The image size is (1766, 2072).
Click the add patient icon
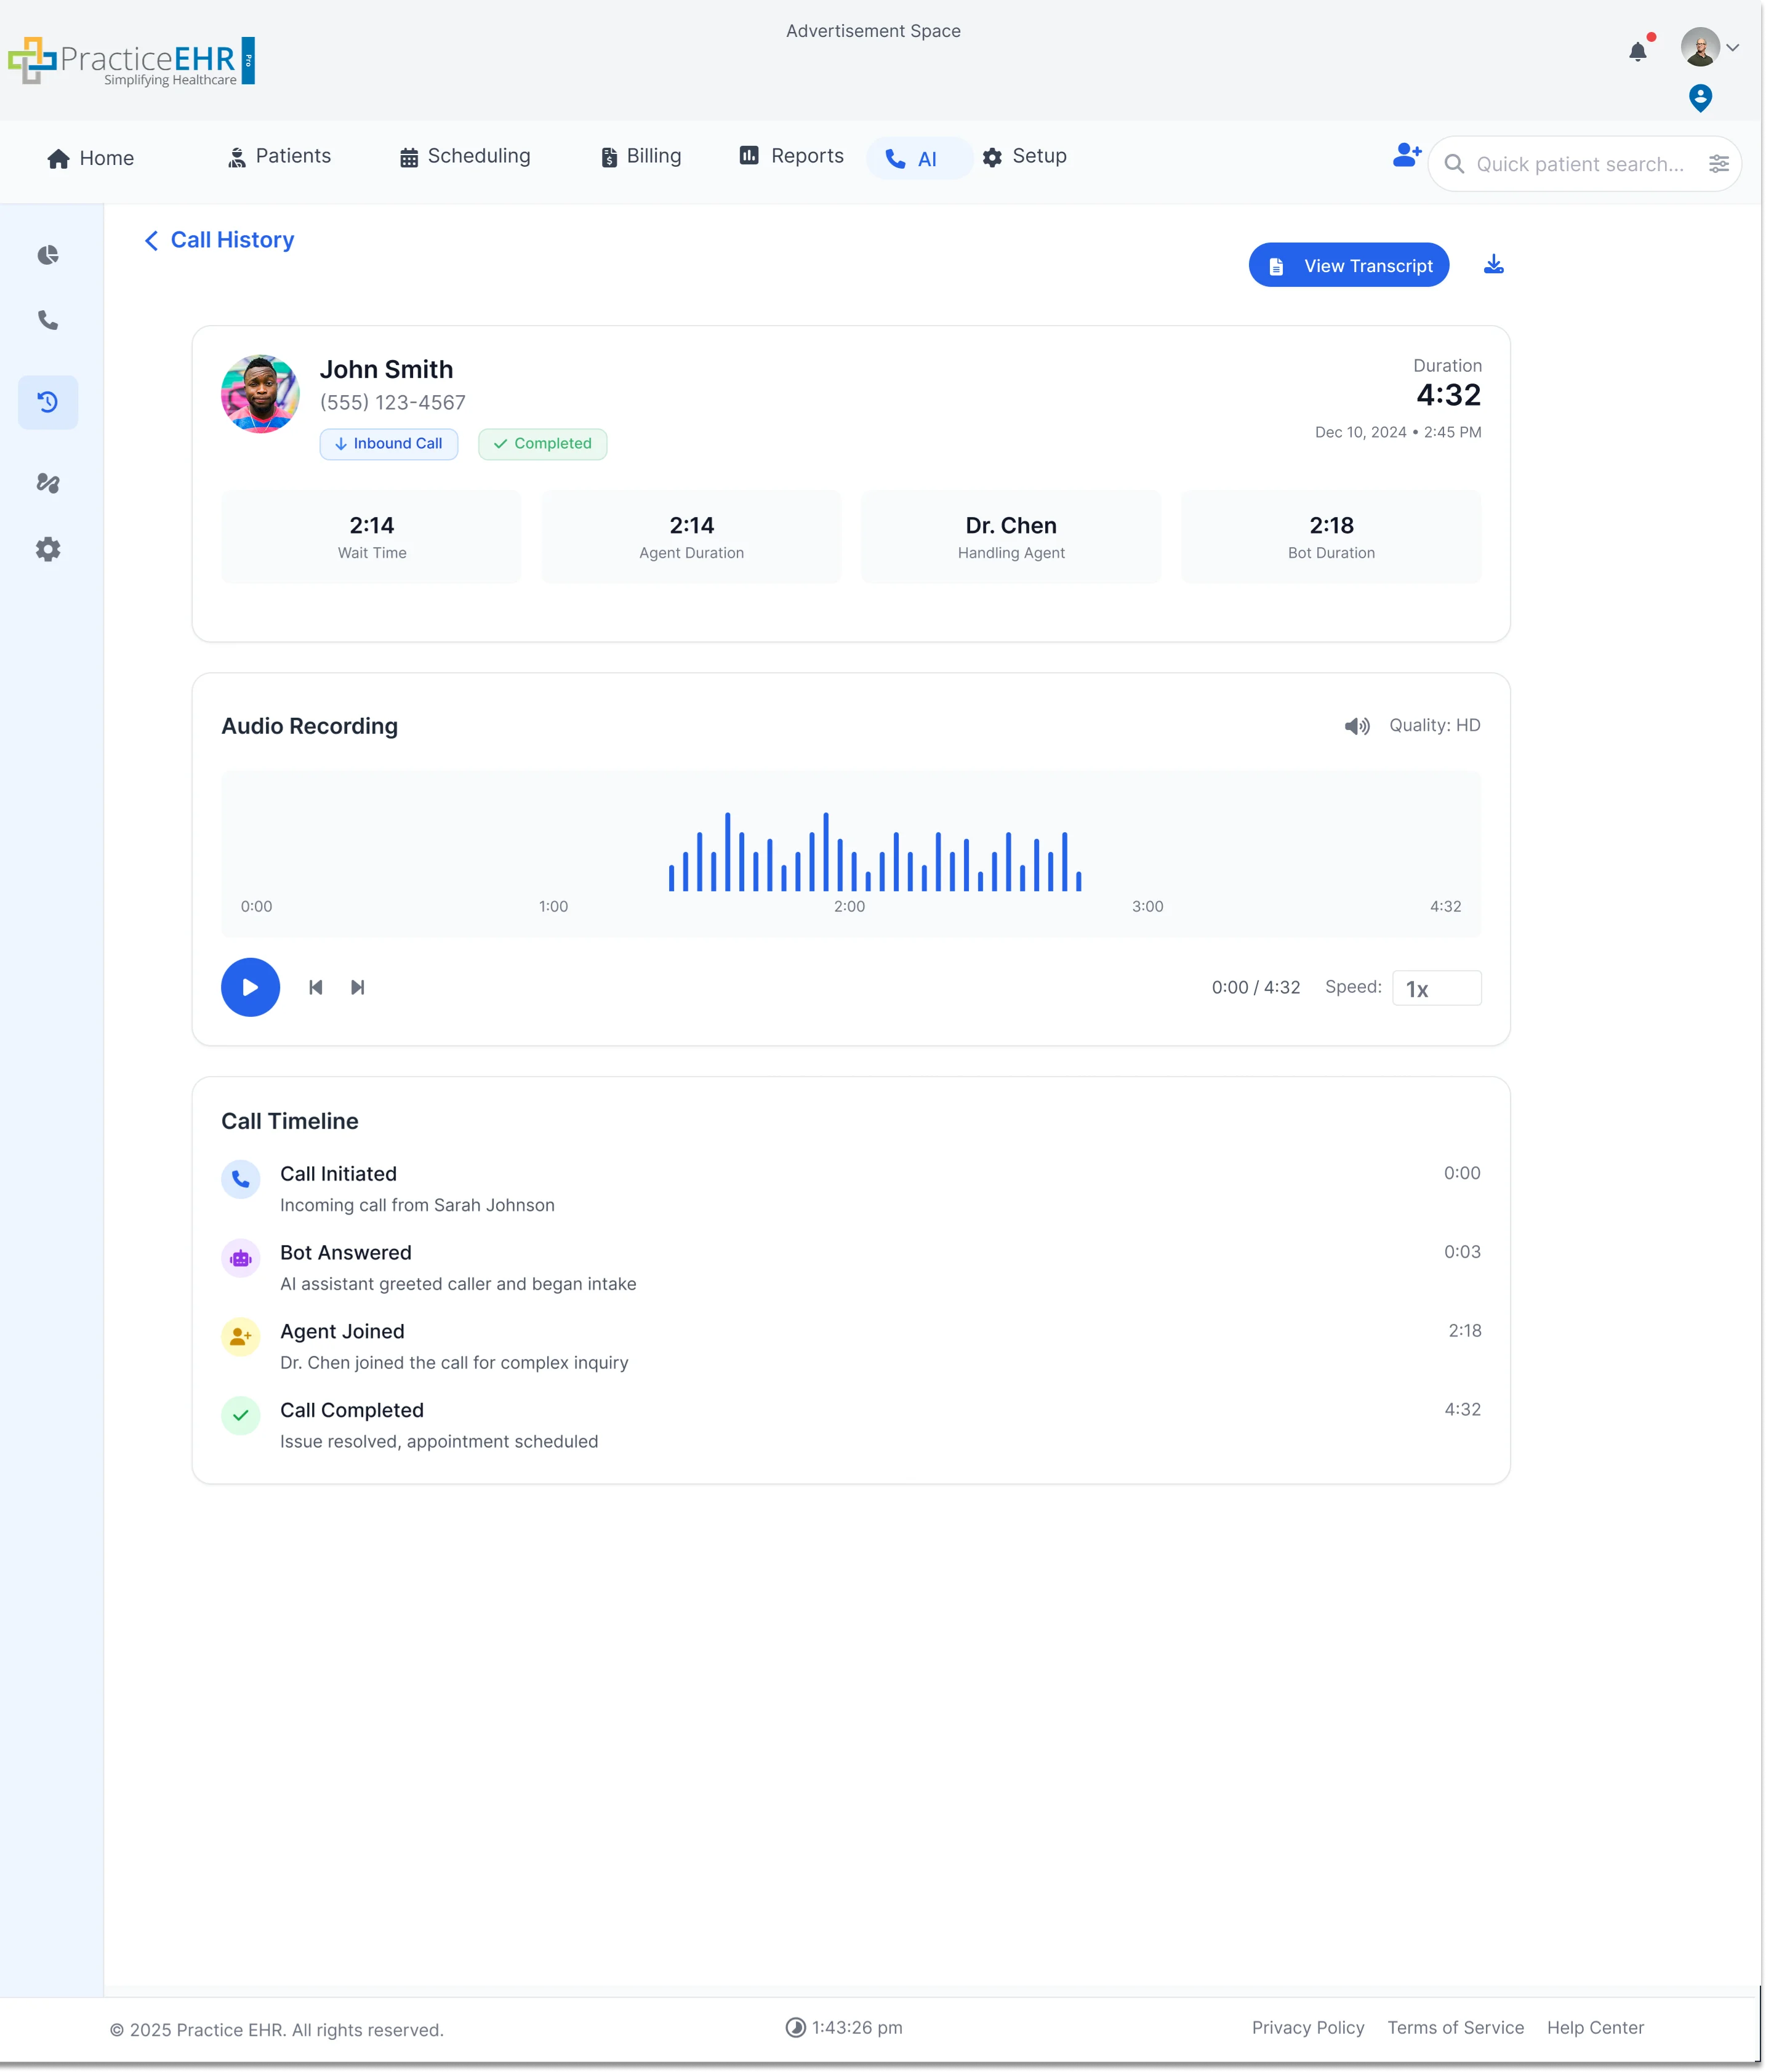tap(1406, 155)
